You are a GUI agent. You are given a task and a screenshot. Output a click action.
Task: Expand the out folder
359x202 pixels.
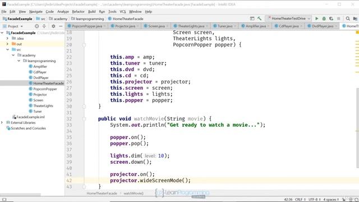7,44
